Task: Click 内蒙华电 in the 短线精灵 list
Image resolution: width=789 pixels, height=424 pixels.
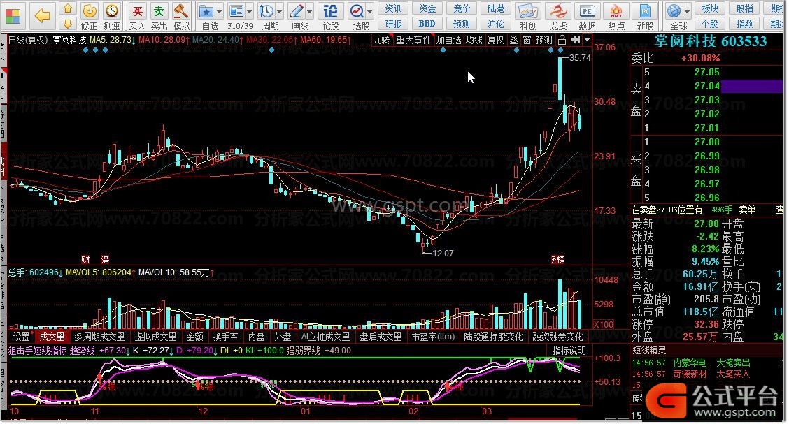Action: (x=690, y=363)
